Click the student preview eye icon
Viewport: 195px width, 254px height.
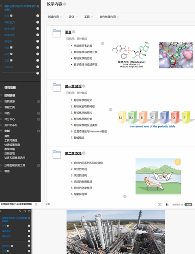point(160,204)
